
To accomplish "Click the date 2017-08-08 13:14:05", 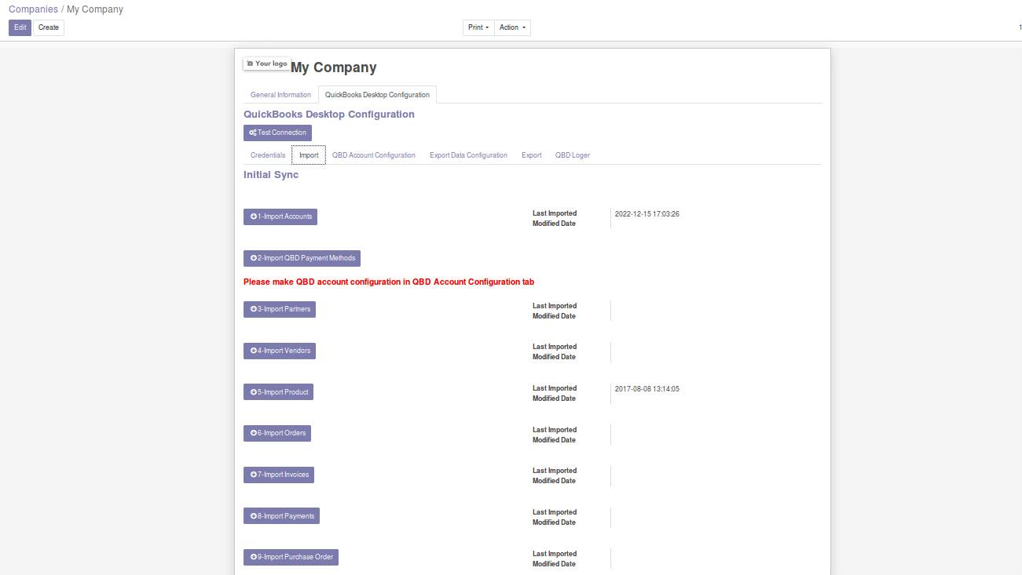I will (x=647, y=388).
